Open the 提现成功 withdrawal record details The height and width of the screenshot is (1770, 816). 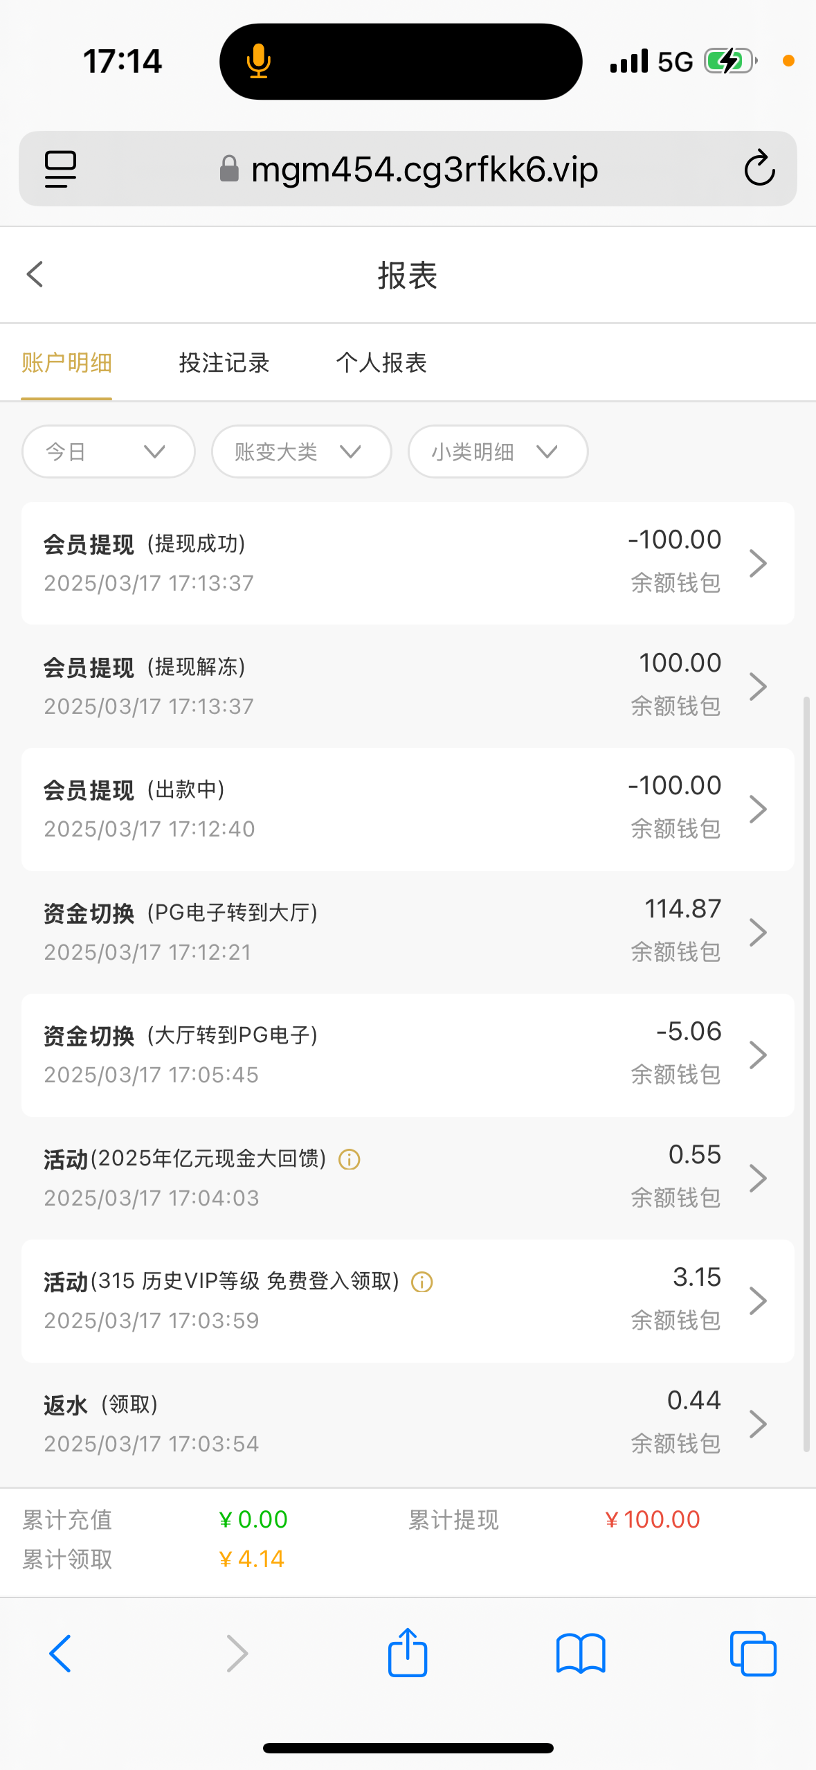(407, 562)
